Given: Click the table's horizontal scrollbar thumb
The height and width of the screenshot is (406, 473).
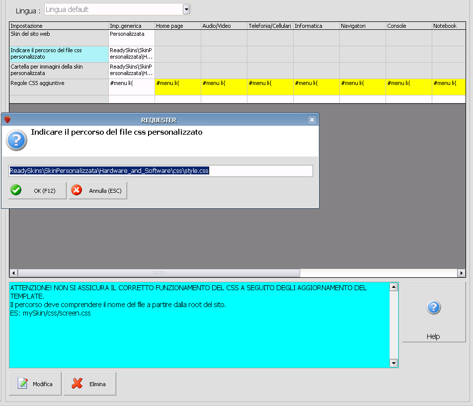Looking at the screenshot, I should (x=159, y=273).
